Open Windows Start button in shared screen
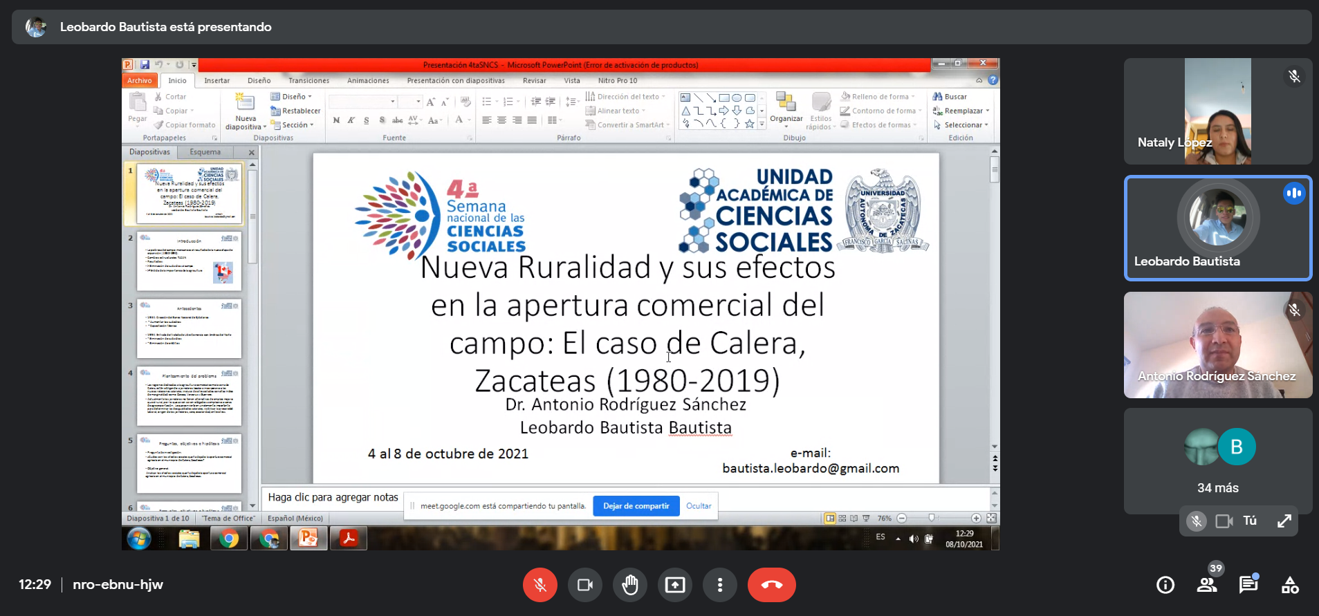 (139, 539)
